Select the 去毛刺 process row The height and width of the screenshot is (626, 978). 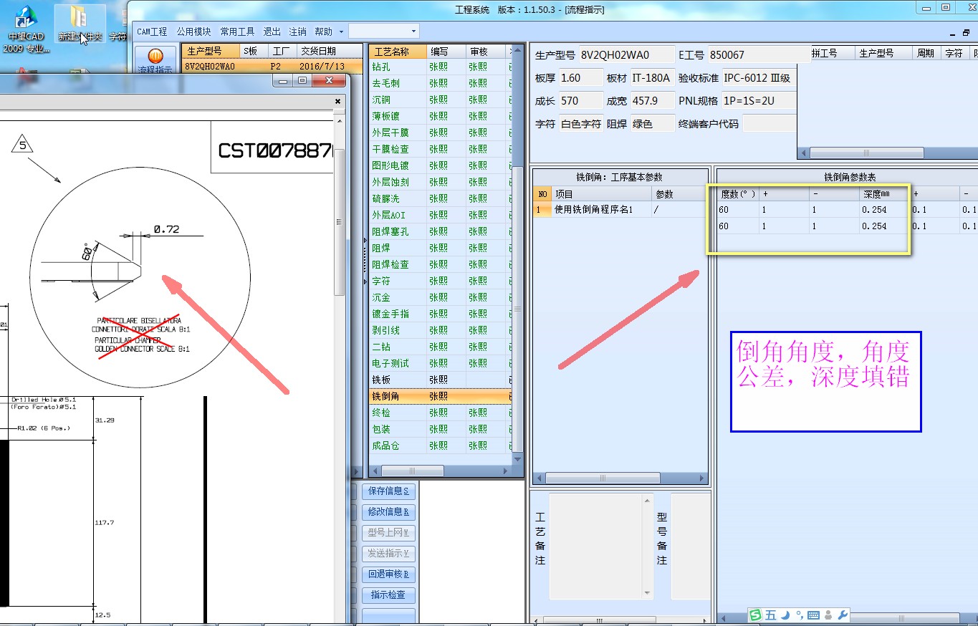[x=440, y=82]
